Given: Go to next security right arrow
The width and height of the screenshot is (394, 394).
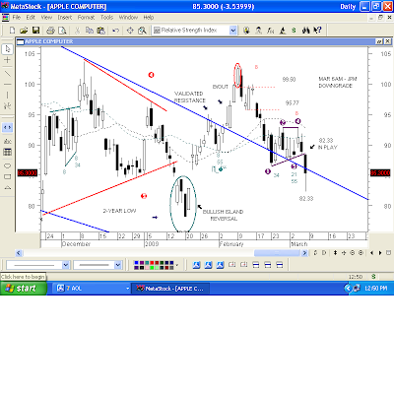Looking at the screenshot, I should 380,253.
